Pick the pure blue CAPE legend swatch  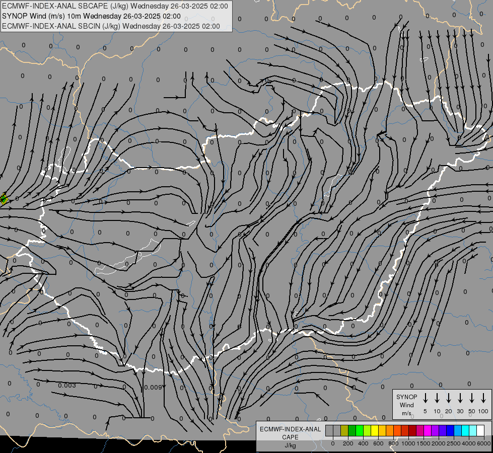point(450,430)
